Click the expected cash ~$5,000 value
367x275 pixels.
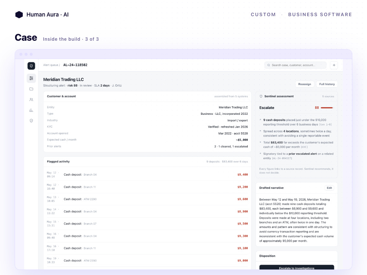[x=242, y=140]
